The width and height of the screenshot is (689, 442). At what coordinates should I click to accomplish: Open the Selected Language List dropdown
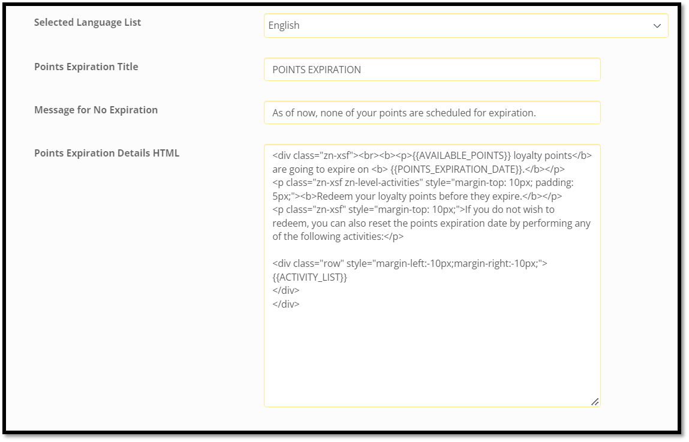(466, 25)
